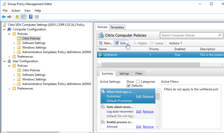This screenshot has width=224, height=133.
Task: Open the View menu
Action: 27,11
